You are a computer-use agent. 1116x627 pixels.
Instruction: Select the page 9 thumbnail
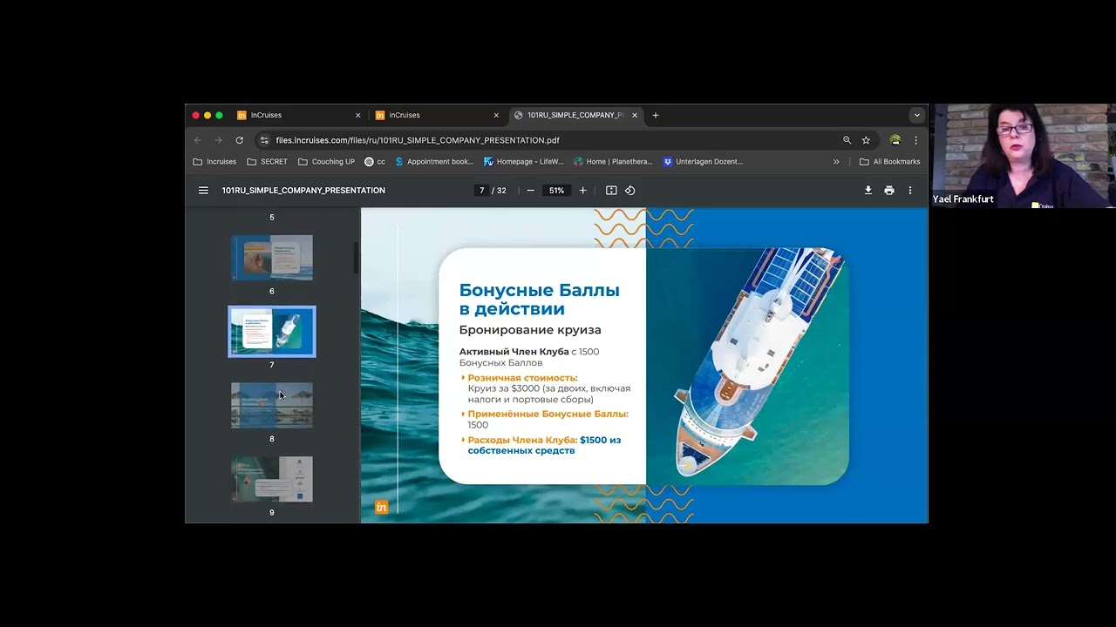pos(272,480)
